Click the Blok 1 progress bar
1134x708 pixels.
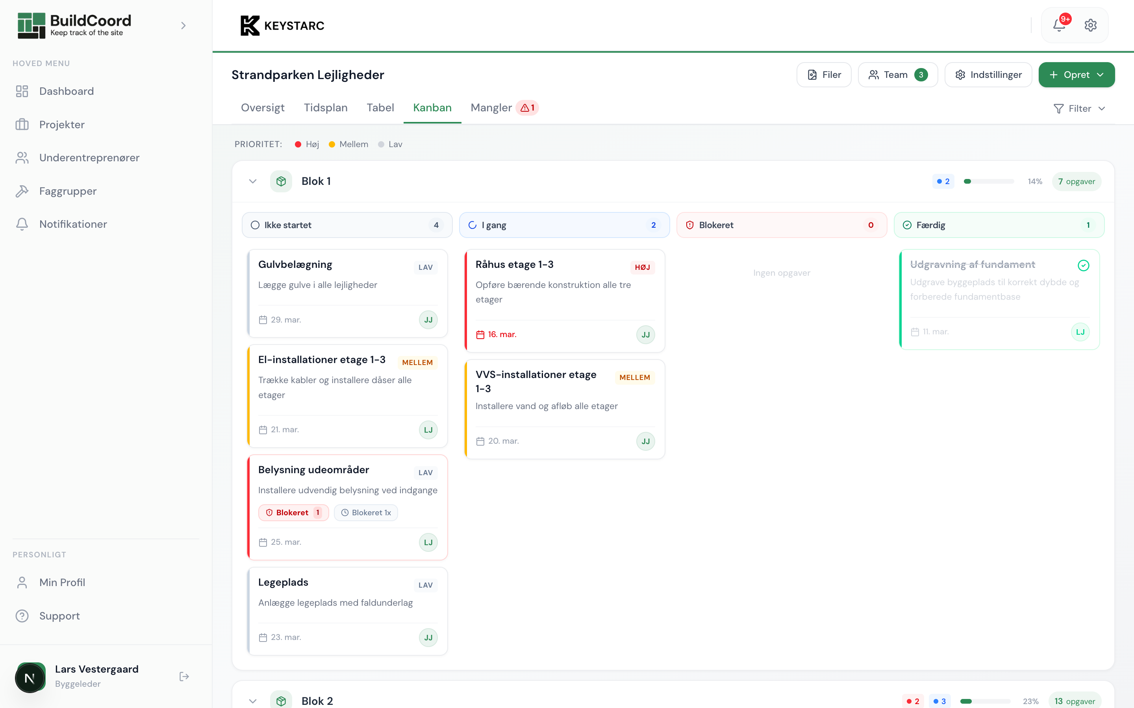(x=988, y=181)
